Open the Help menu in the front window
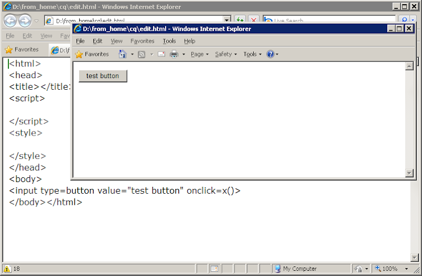This screenshot has width=422, height=276. pyautogui.click(x=190, y=41)
